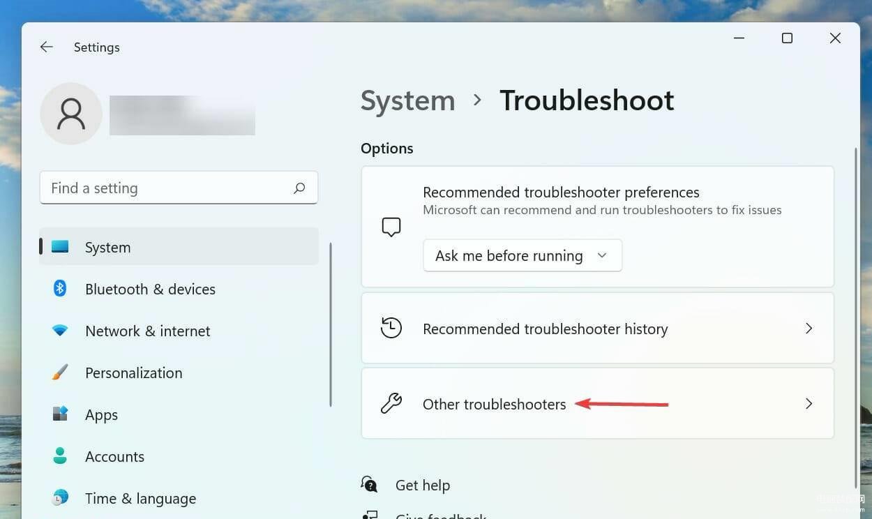
Task: Click the Find a setting field
Action: pos(179,188)
